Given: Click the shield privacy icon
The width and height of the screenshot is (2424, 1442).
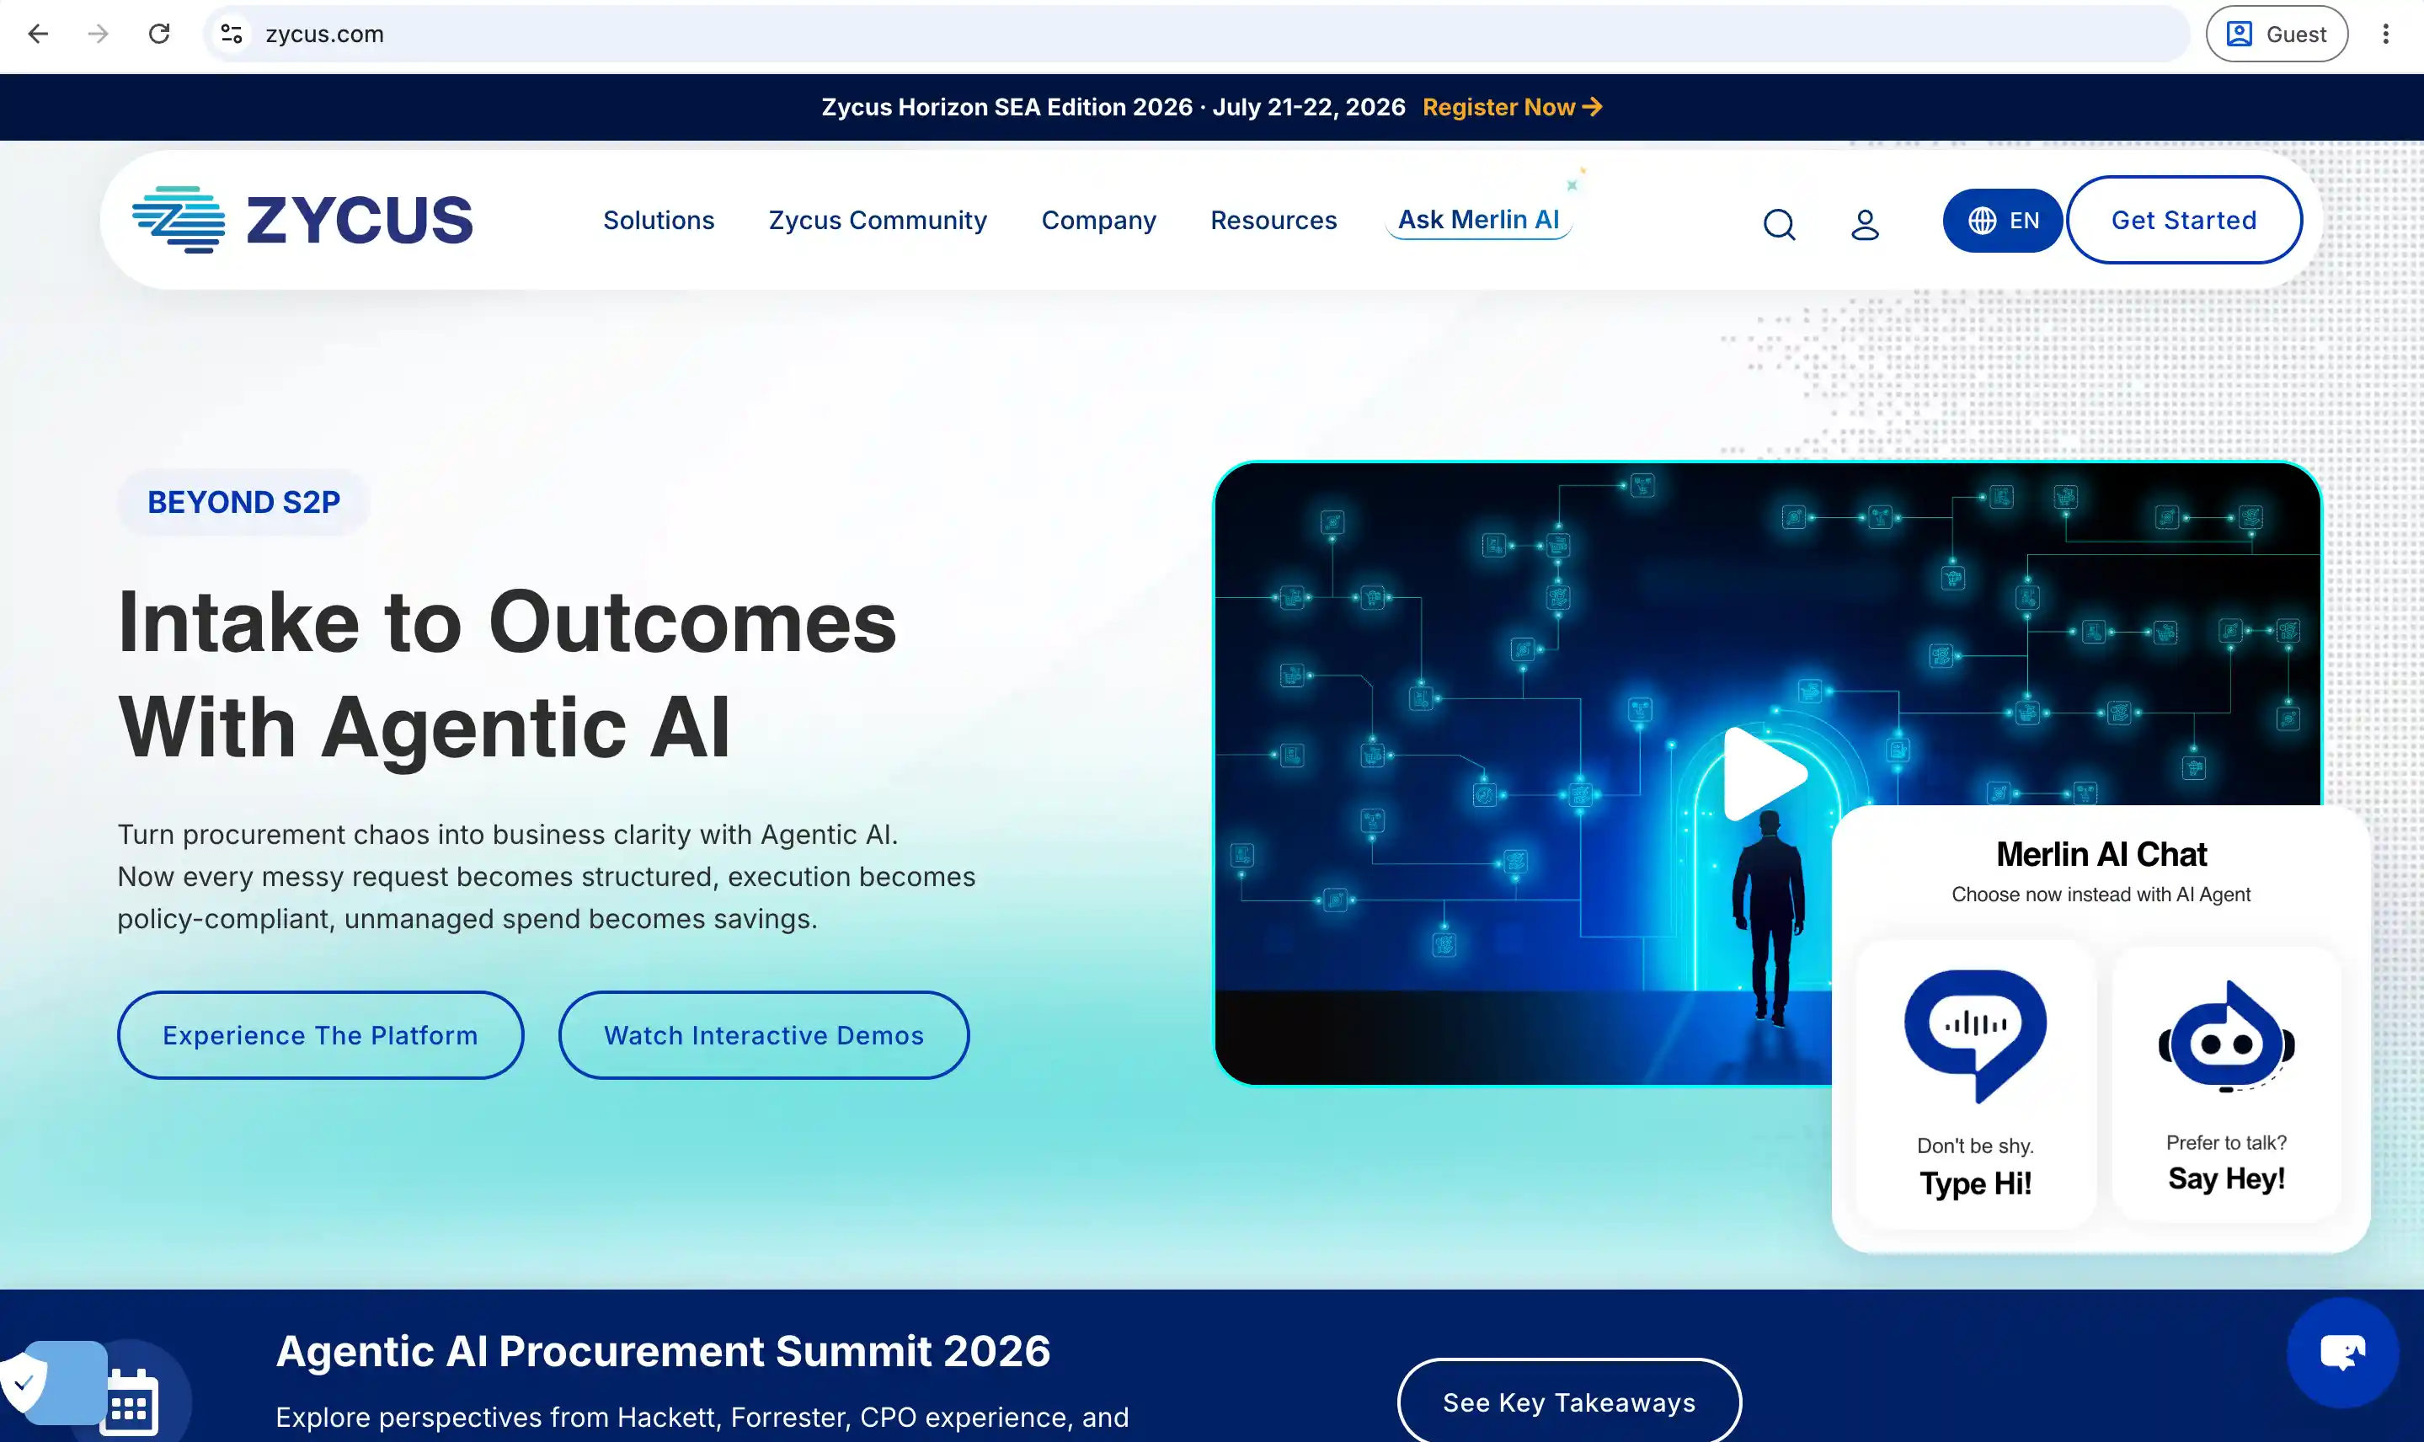Looking at the screenshot, I should pyautogui.click(x=25, y=1381).
